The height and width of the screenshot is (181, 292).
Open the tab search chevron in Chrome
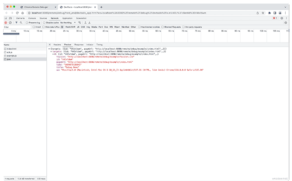[x=285, y=7]
